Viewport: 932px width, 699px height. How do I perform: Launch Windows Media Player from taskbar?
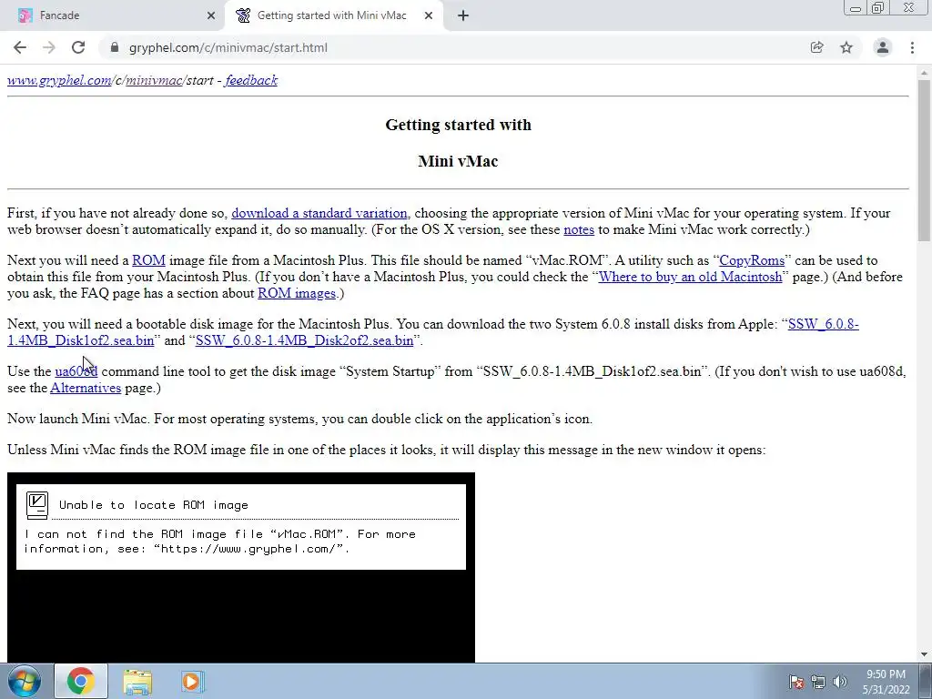pyautogui.click(x=193, y=681)
